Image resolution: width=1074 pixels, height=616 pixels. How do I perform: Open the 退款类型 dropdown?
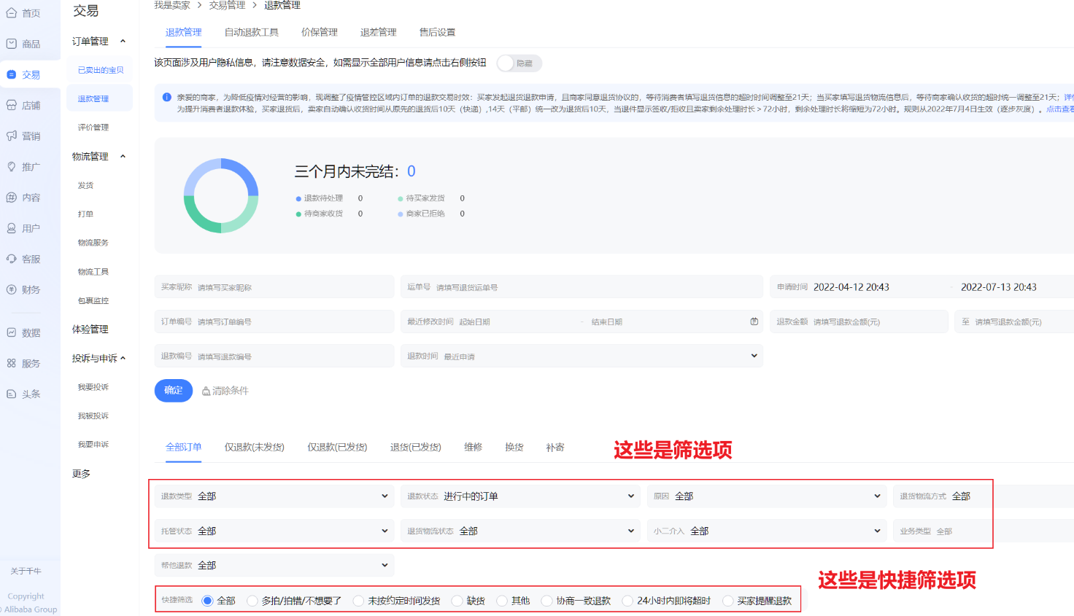274,496
